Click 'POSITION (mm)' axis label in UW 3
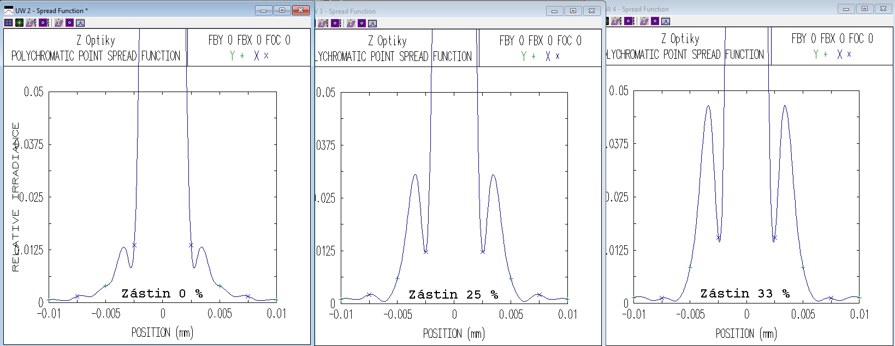Viewport: 895px width, 346px height. pos(454,333)
